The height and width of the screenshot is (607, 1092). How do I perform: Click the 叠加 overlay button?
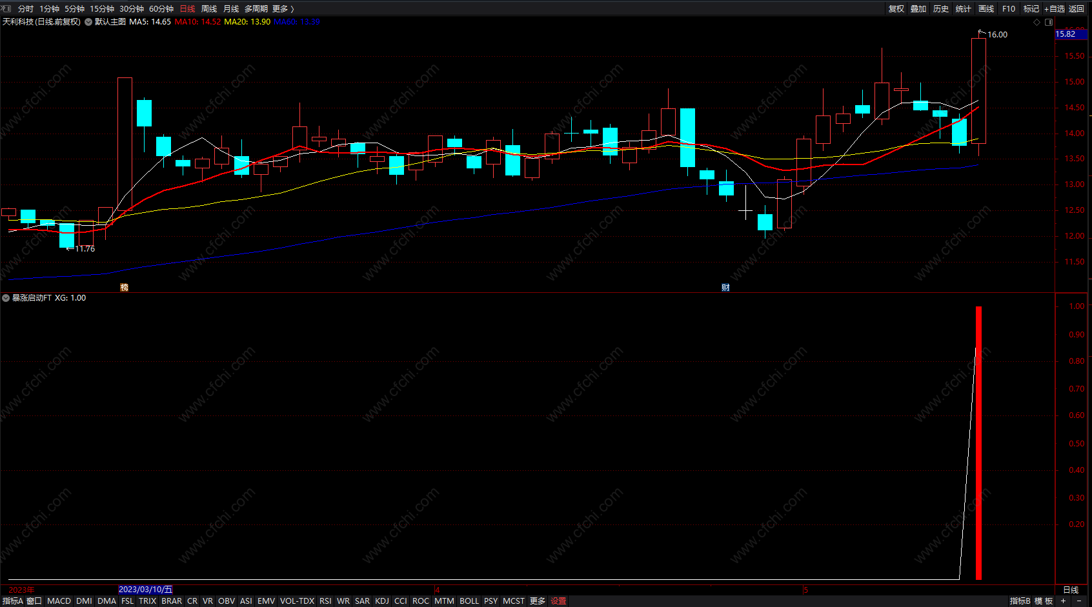point(918,9)
